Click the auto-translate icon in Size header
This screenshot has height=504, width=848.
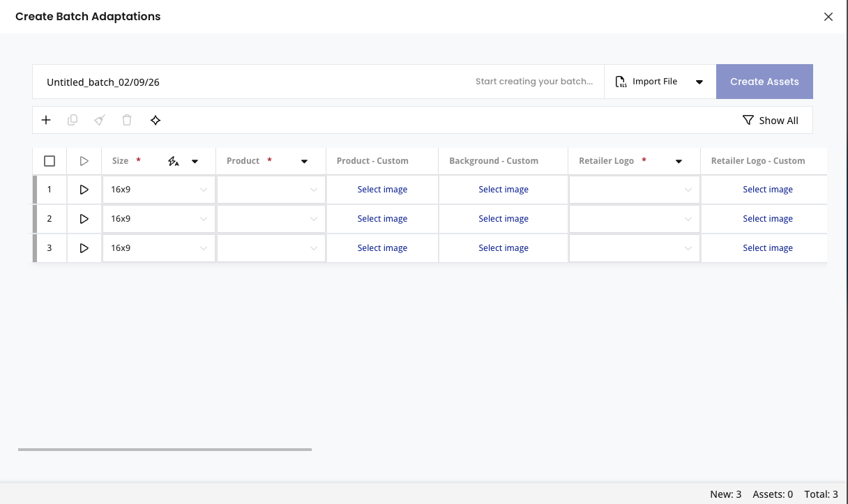pos(174,161)
